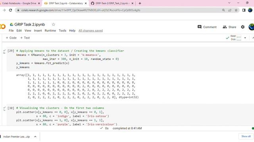Add a new Code cell
The image size is (254, 142).
[11, 38]
